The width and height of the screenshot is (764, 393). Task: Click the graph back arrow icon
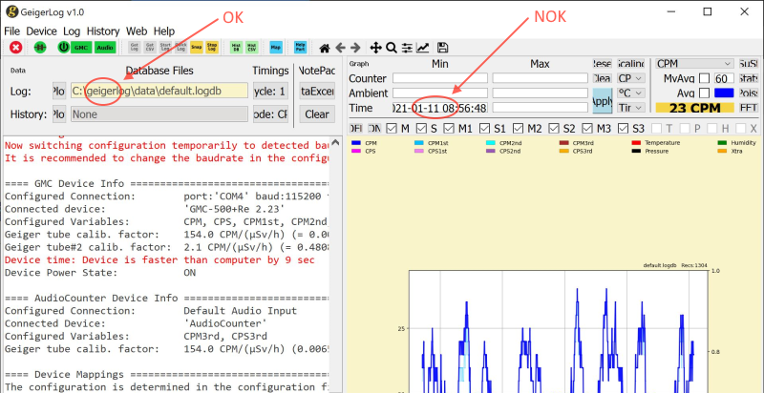(x=340, y=48)
